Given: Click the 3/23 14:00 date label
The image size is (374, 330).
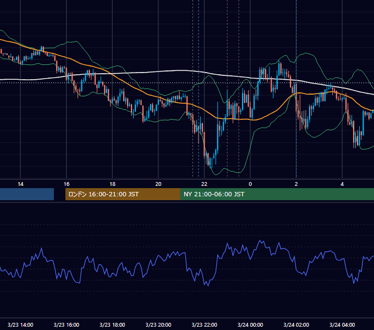Looking at the screenshot, I should point(20,324).
